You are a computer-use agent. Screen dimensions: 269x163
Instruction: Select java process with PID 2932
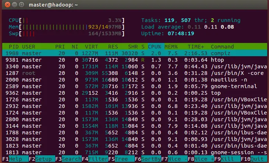[135, 106]
